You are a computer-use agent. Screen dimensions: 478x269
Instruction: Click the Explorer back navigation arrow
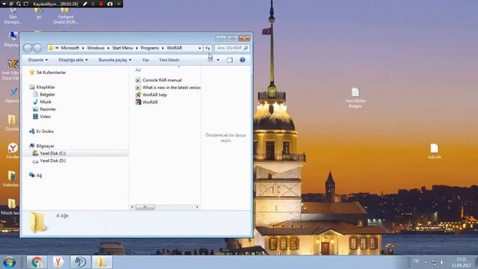(x=28, y=48)
